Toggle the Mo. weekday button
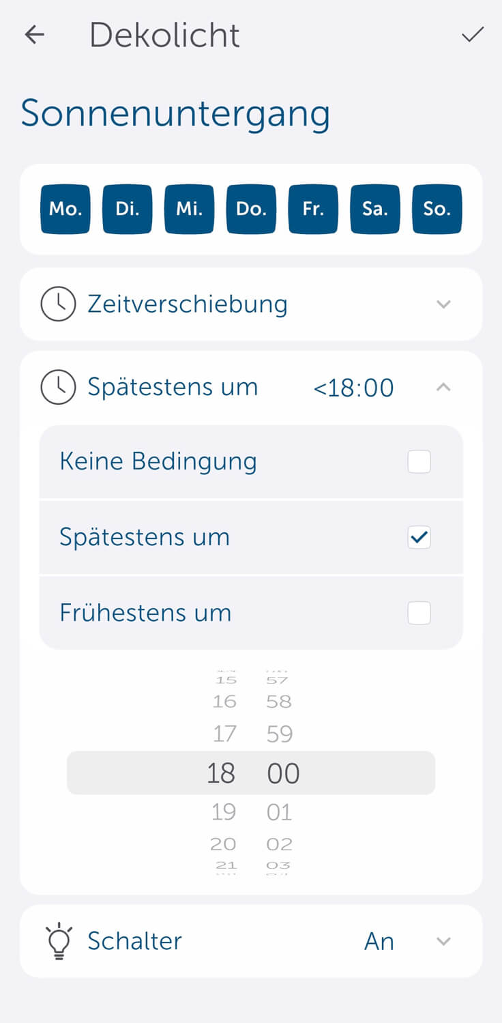This screenshot has height=1023, width=502. 65,209
